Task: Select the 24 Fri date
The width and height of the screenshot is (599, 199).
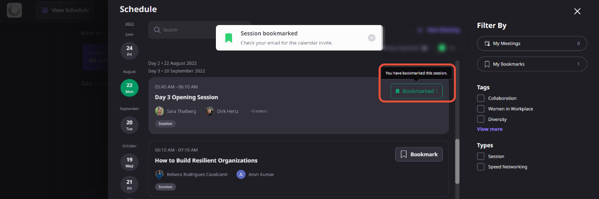Action: coord(130,51)
